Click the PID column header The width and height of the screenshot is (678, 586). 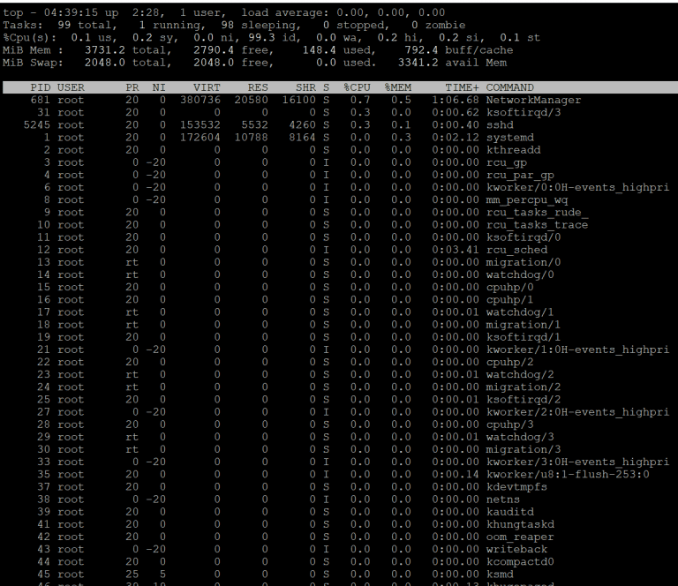point(41,87)
